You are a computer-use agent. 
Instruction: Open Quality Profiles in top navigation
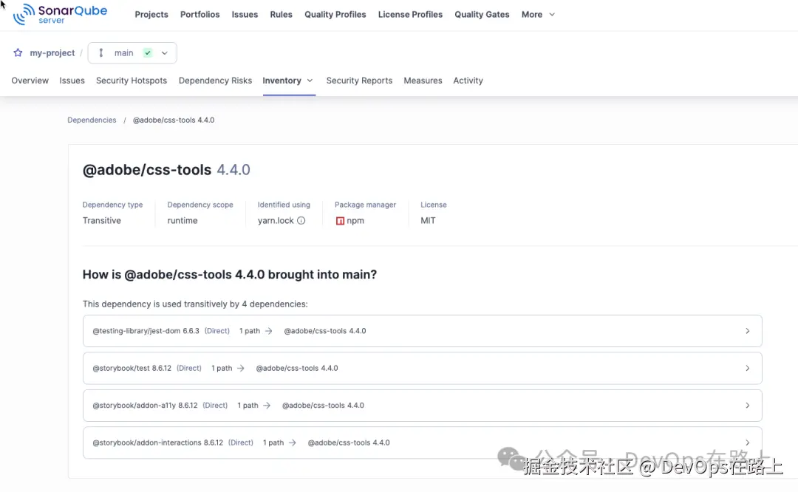335,15
